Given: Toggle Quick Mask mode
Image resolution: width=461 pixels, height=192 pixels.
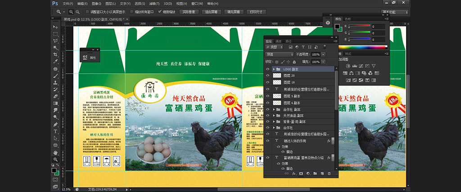Looking at the screenshot, I should pyautogui.click(x=55, y=179).
